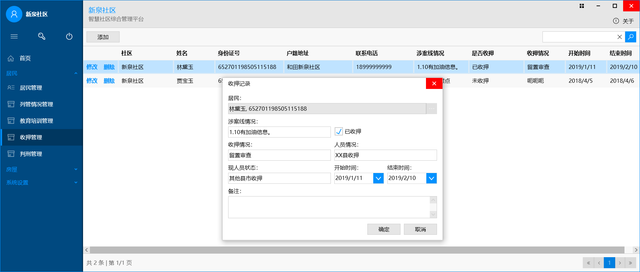Click the user avatar icon
The width and height of the screenshot is (640, 272).
14,14
